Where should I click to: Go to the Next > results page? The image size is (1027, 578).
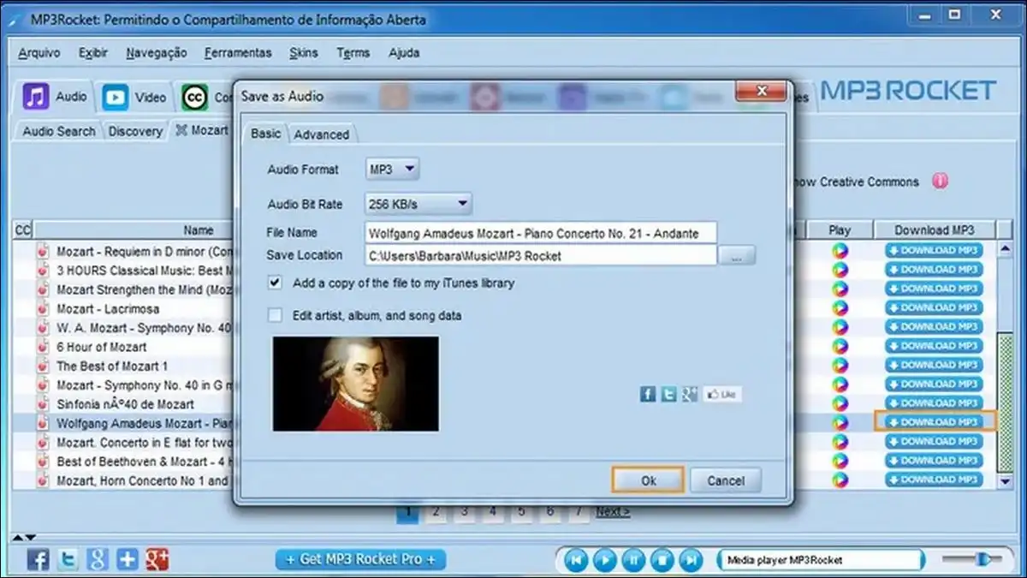pyautogui.click(x=613, y=512)
